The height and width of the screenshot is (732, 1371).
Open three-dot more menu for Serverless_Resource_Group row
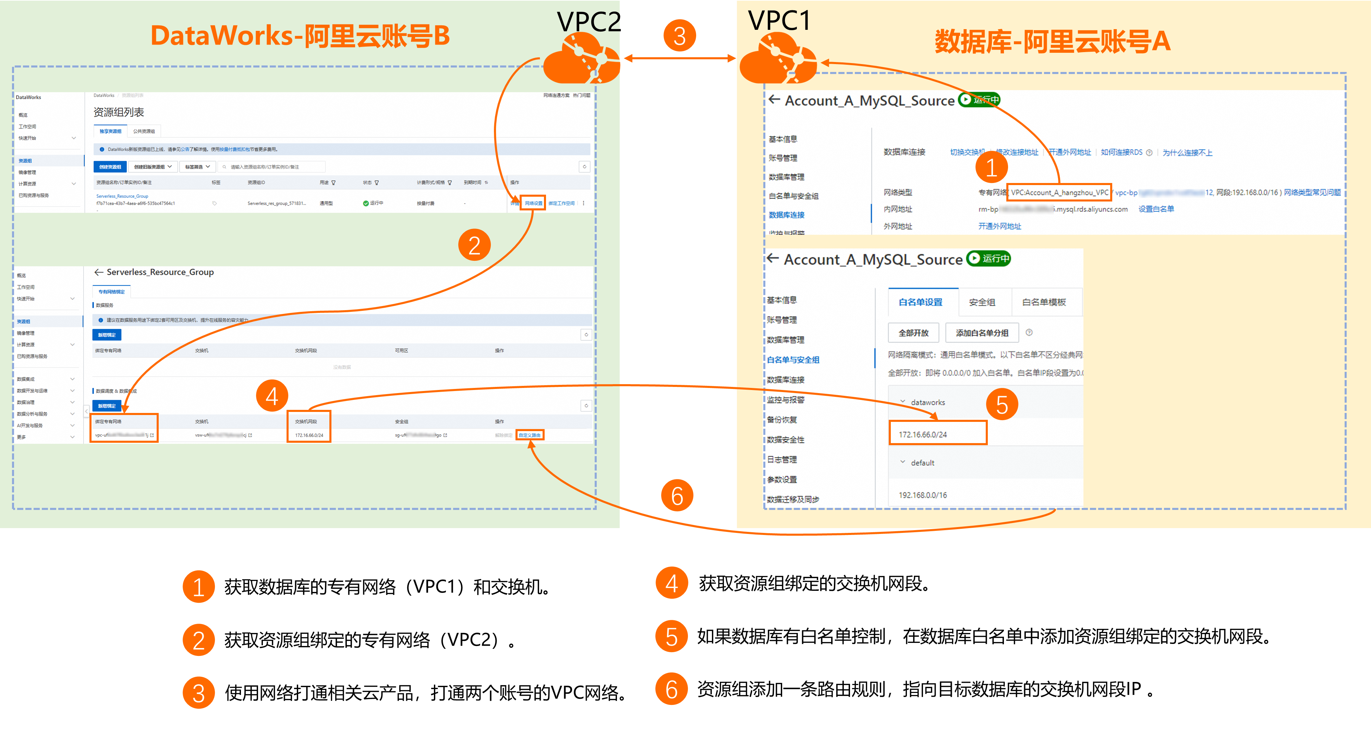point(583,203)
